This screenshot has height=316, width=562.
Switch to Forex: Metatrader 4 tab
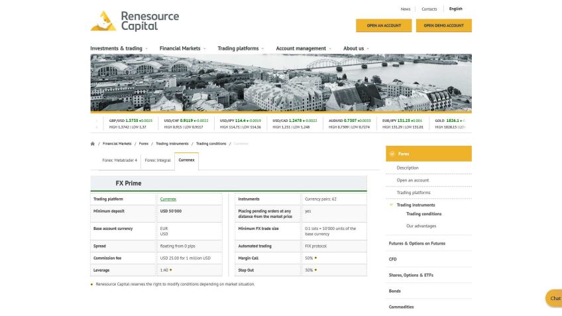120,160
